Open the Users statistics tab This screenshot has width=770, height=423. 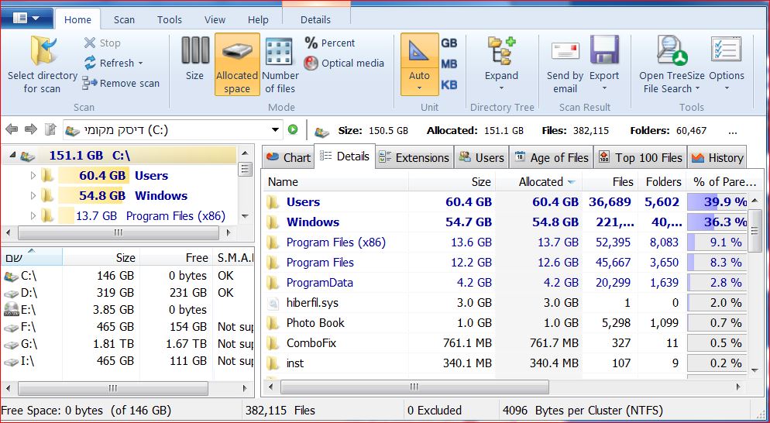pyautogui.click(x=482, y=158)
